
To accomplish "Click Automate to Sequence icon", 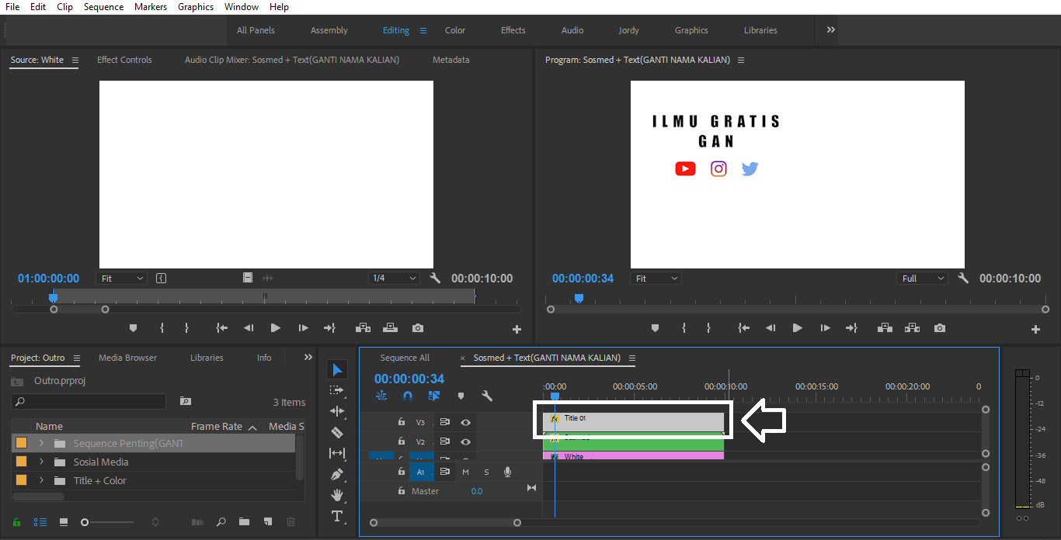I will [197, 522].
